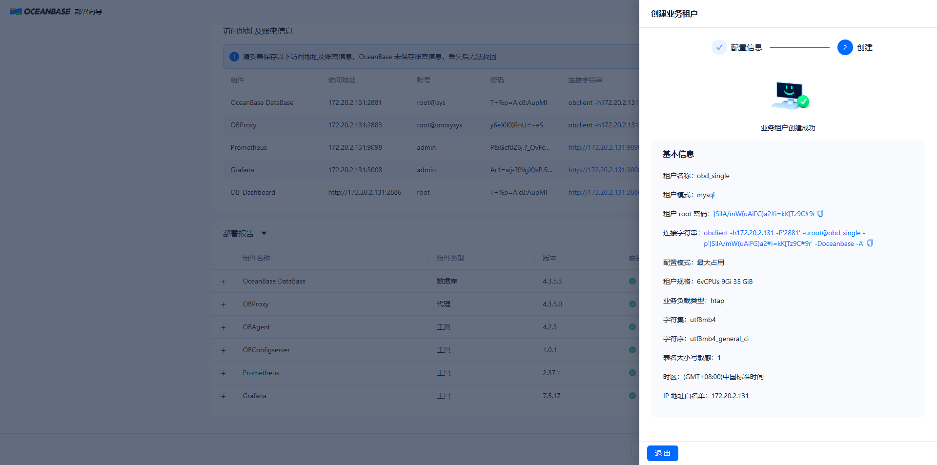Click the address http://172.20.2.131:2886

365,192
